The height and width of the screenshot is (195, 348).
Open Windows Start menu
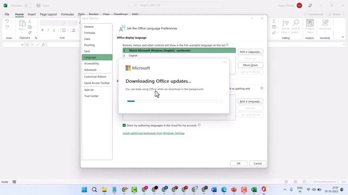tap(84, 190)
